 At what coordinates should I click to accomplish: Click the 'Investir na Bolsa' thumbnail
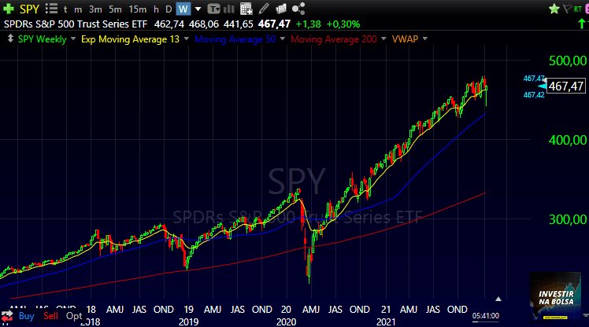coord(556,296)
